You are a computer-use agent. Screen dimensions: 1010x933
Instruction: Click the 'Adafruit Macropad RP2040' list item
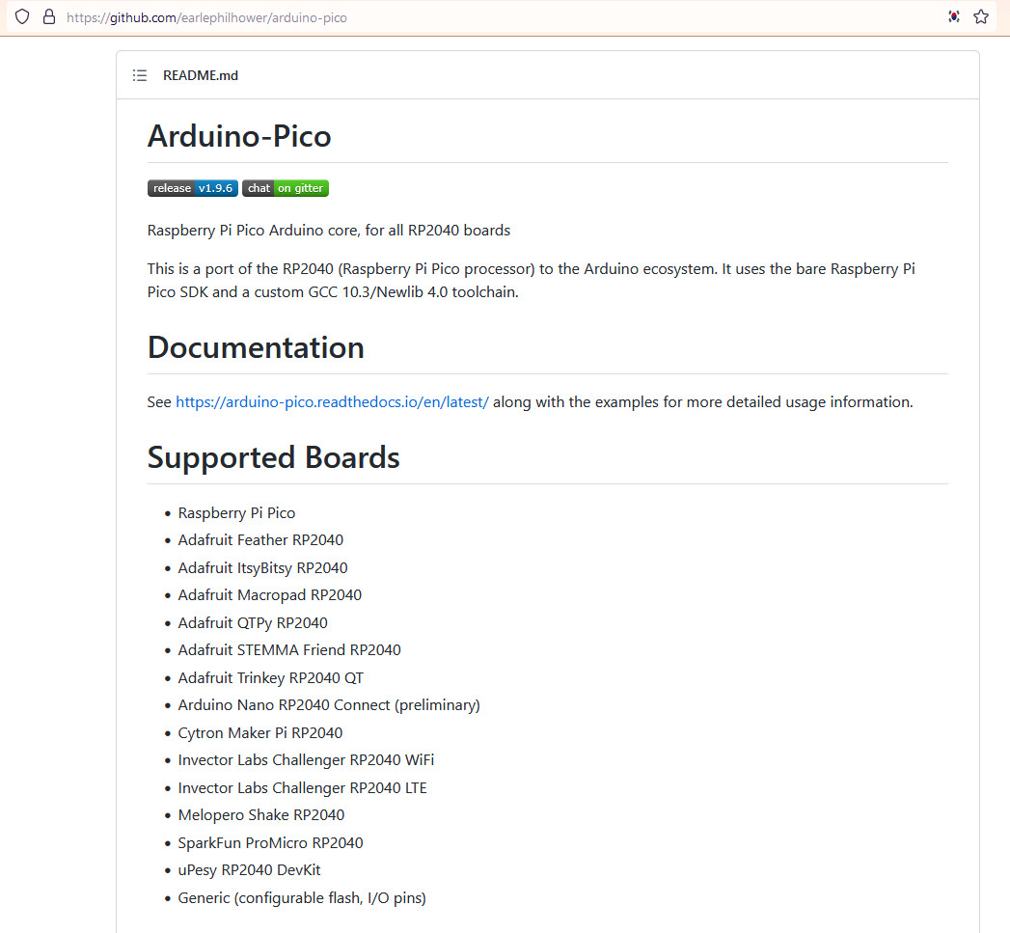pyautogui.click(x=270, y=594)
